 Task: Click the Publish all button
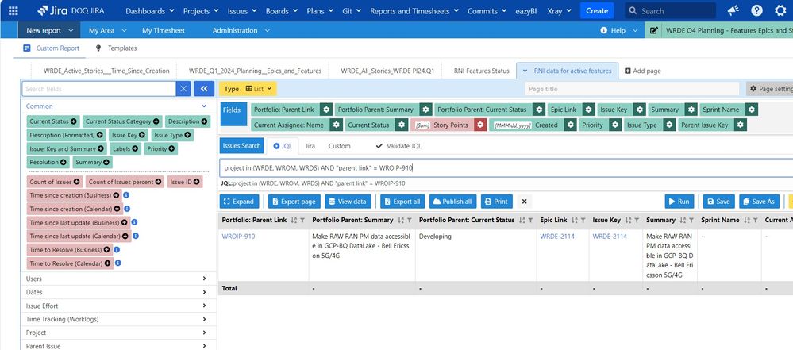452,202
